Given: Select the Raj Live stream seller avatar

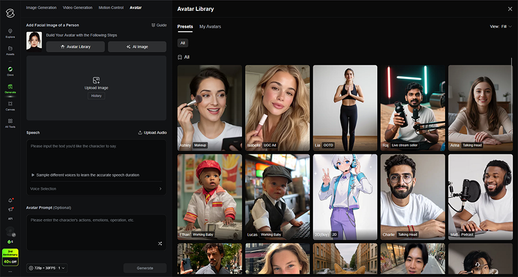Looking at the screenshot, I should point(413,108).
